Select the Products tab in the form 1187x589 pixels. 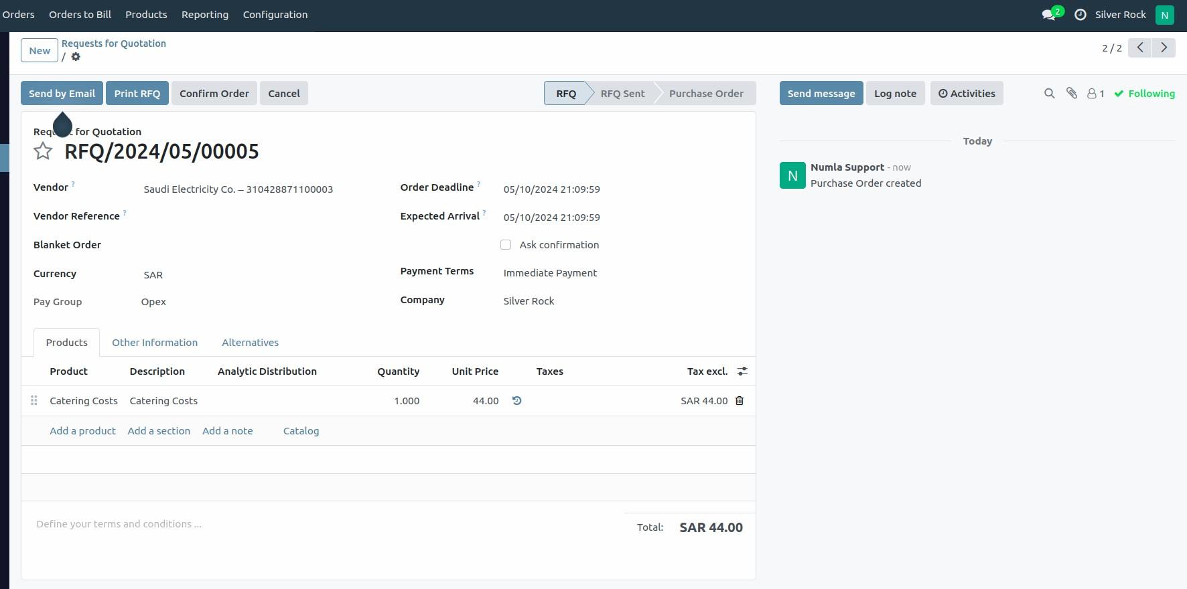66,343
